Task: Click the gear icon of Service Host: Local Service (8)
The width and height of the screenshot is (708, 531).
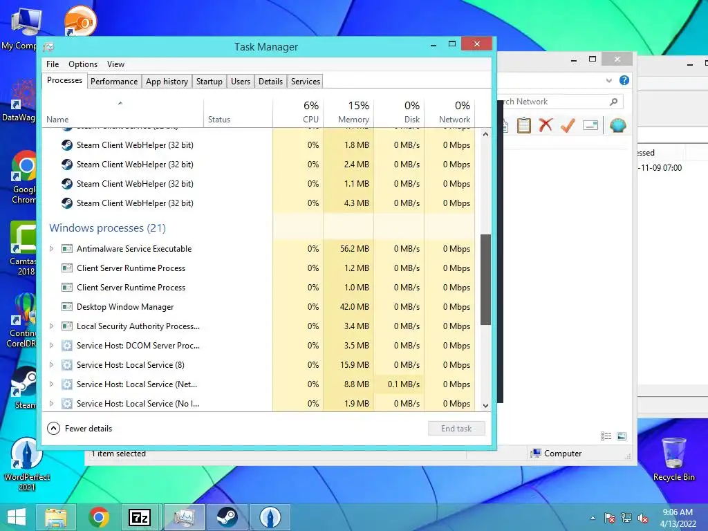Action: 67,365
